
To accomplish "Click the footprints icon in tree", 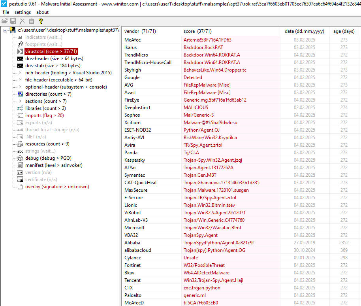I will coord(20,44).
